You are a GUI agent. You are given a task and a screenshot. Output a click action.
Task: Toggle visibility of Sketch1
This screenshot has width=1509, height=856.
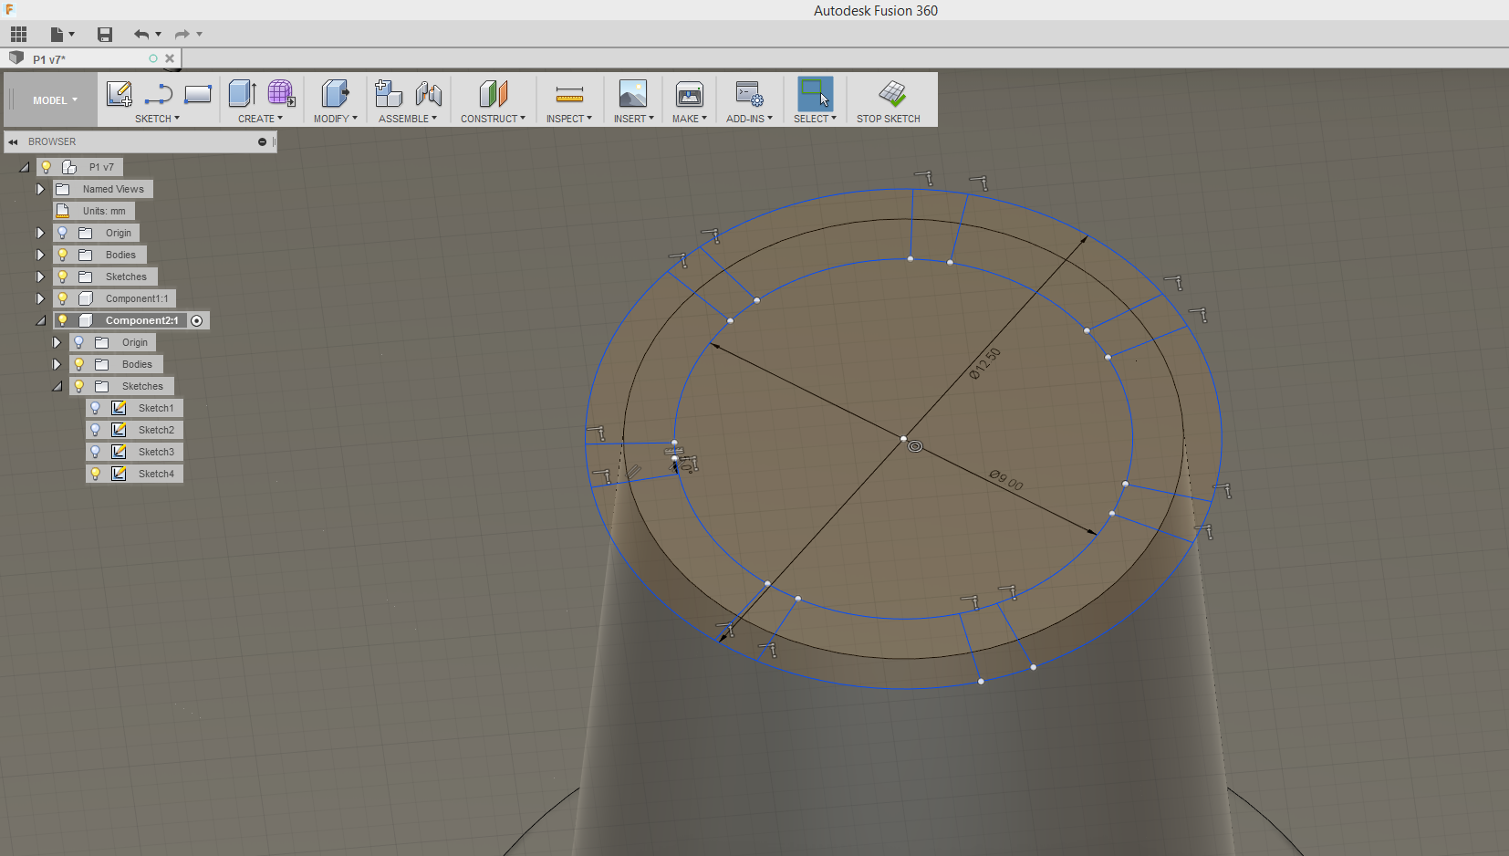point(96,408)
